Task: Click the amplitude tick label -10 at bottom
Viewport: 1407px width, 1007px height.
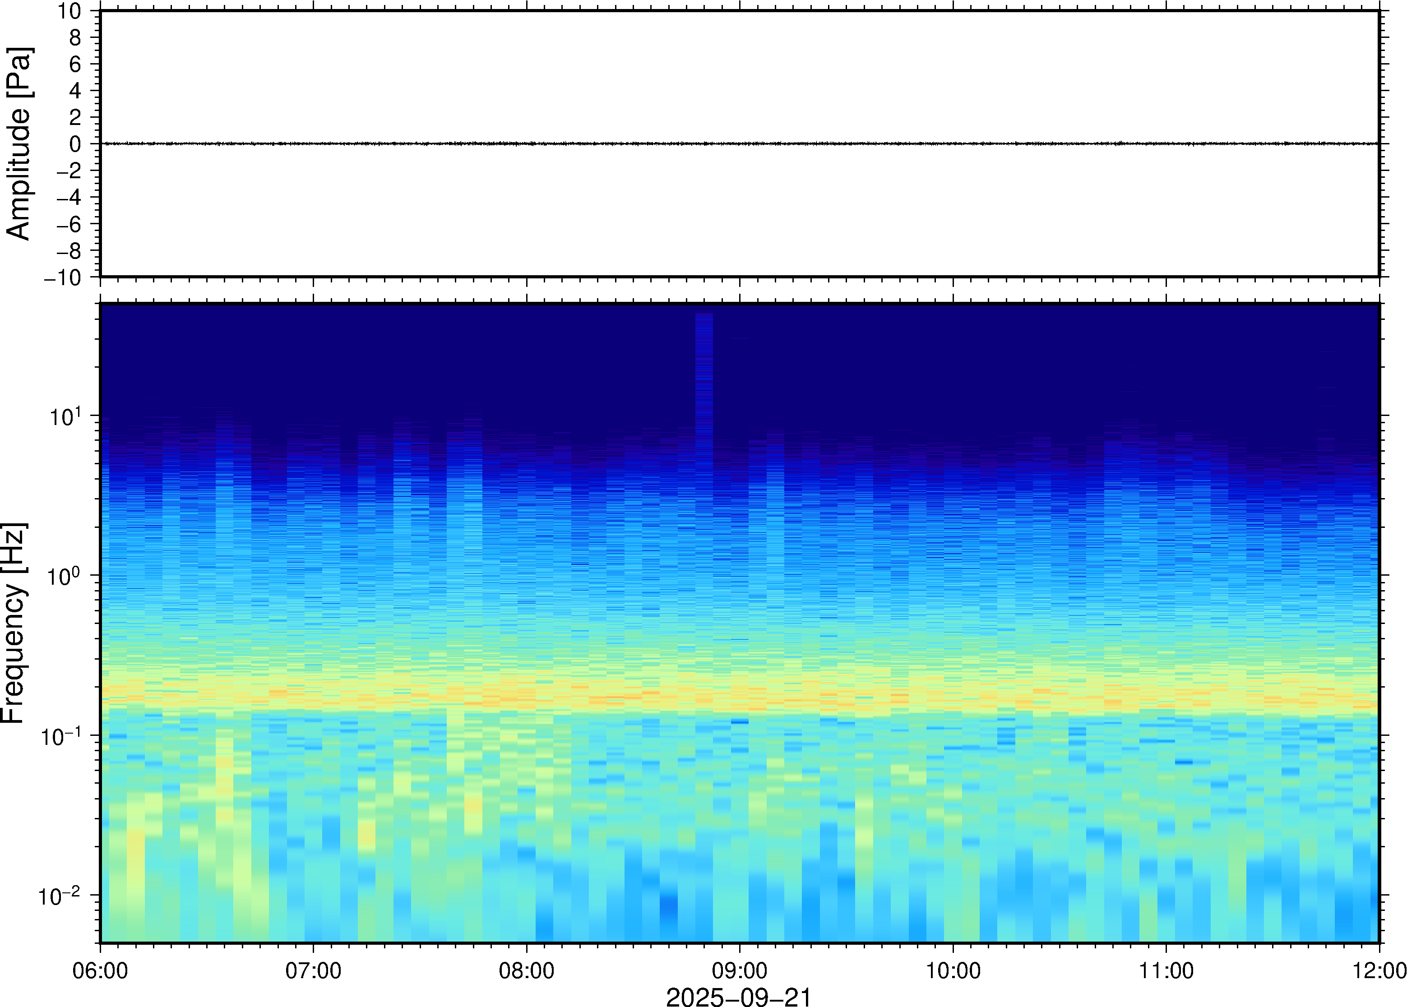Action: coord(62,277)
